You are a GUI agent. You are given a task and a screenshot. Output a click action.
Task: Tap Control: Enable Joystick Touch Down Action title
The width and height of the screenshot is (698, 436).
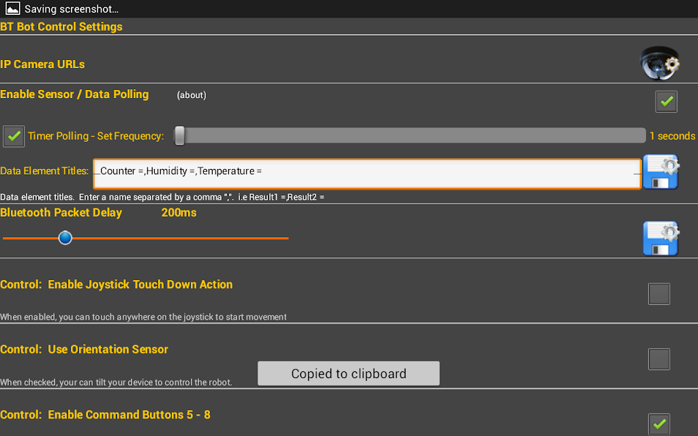[x=117, y=285]
